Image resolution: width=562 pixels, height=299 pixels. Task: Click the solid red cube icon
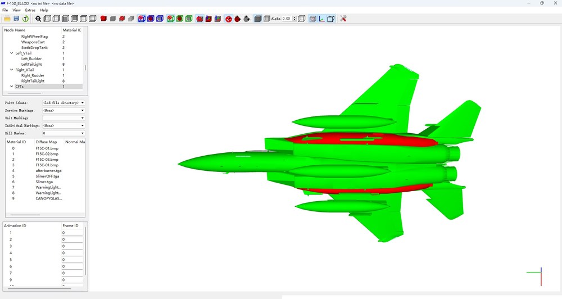click(x=103, y=19)
